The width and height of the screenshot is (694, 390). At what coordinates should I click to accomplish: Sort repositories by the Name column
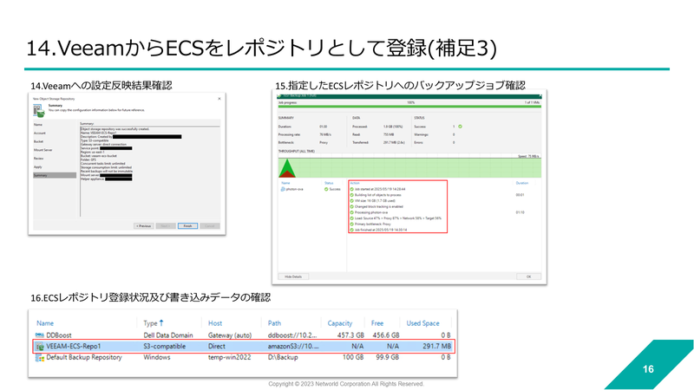click(x=45, y=323)
